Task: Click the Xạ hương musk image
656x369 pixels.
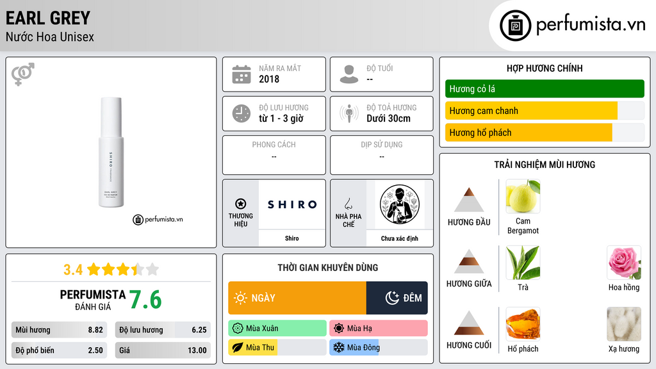Action: tap(624, 324)
